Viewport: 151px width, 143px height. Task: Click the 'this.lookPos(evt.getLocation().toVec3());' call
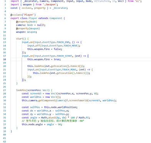pos(56,66)
